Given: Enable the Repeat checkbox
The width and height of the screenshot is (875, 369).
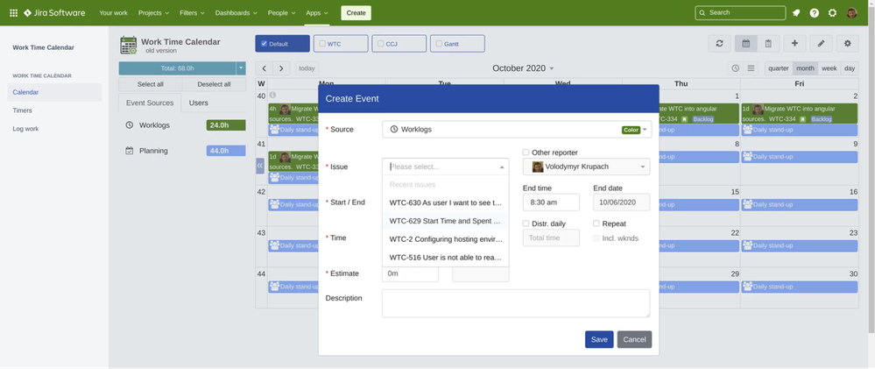Looking at the screenshot, I should pos(596,224).
